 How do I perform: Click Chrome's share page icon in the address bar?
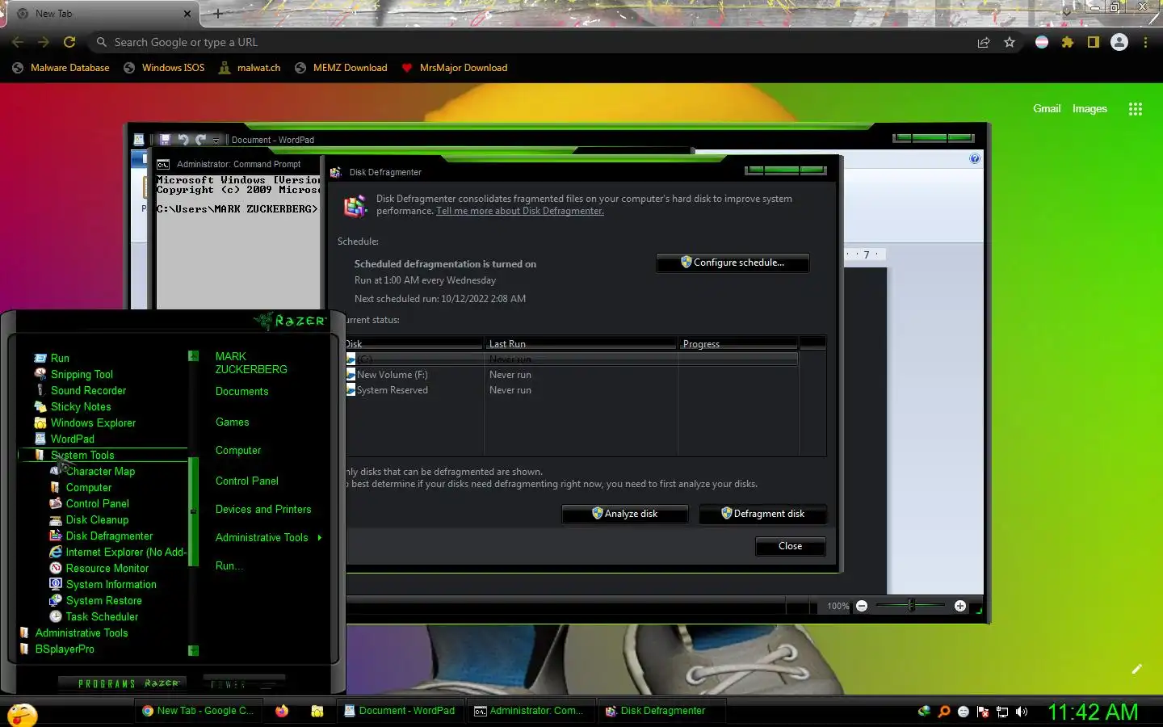(x=984, y=42)
